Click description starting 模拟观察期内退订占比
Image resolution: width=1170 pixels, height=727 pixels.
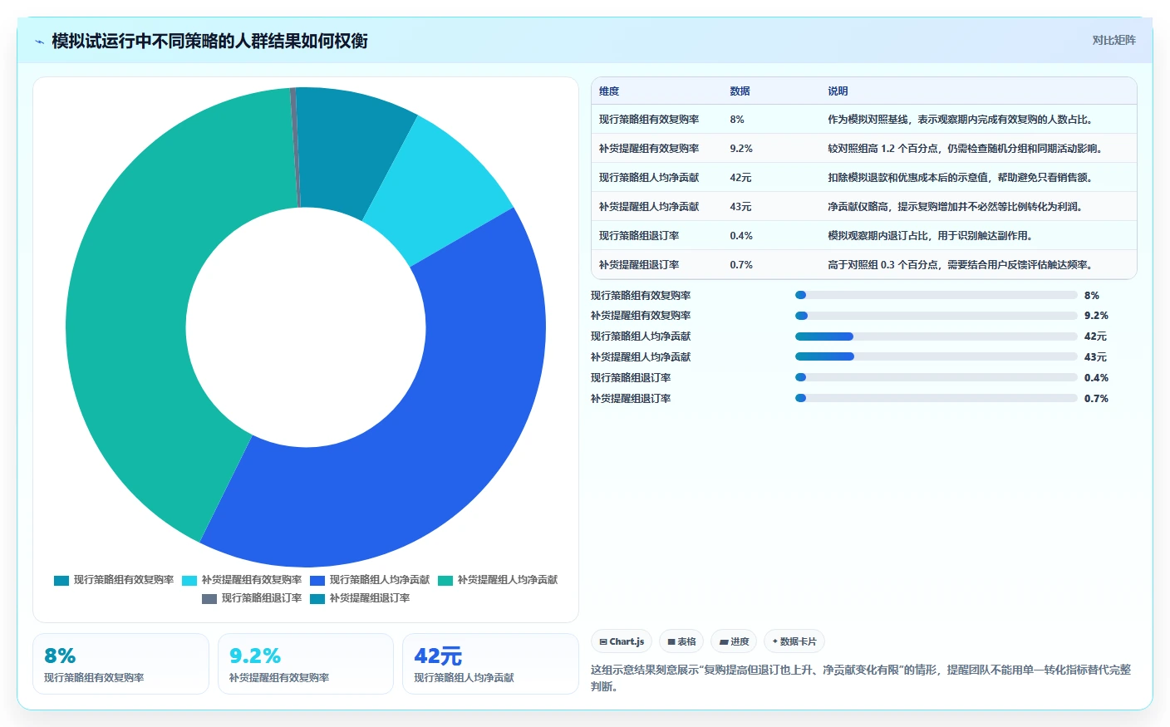coord(931,236)
